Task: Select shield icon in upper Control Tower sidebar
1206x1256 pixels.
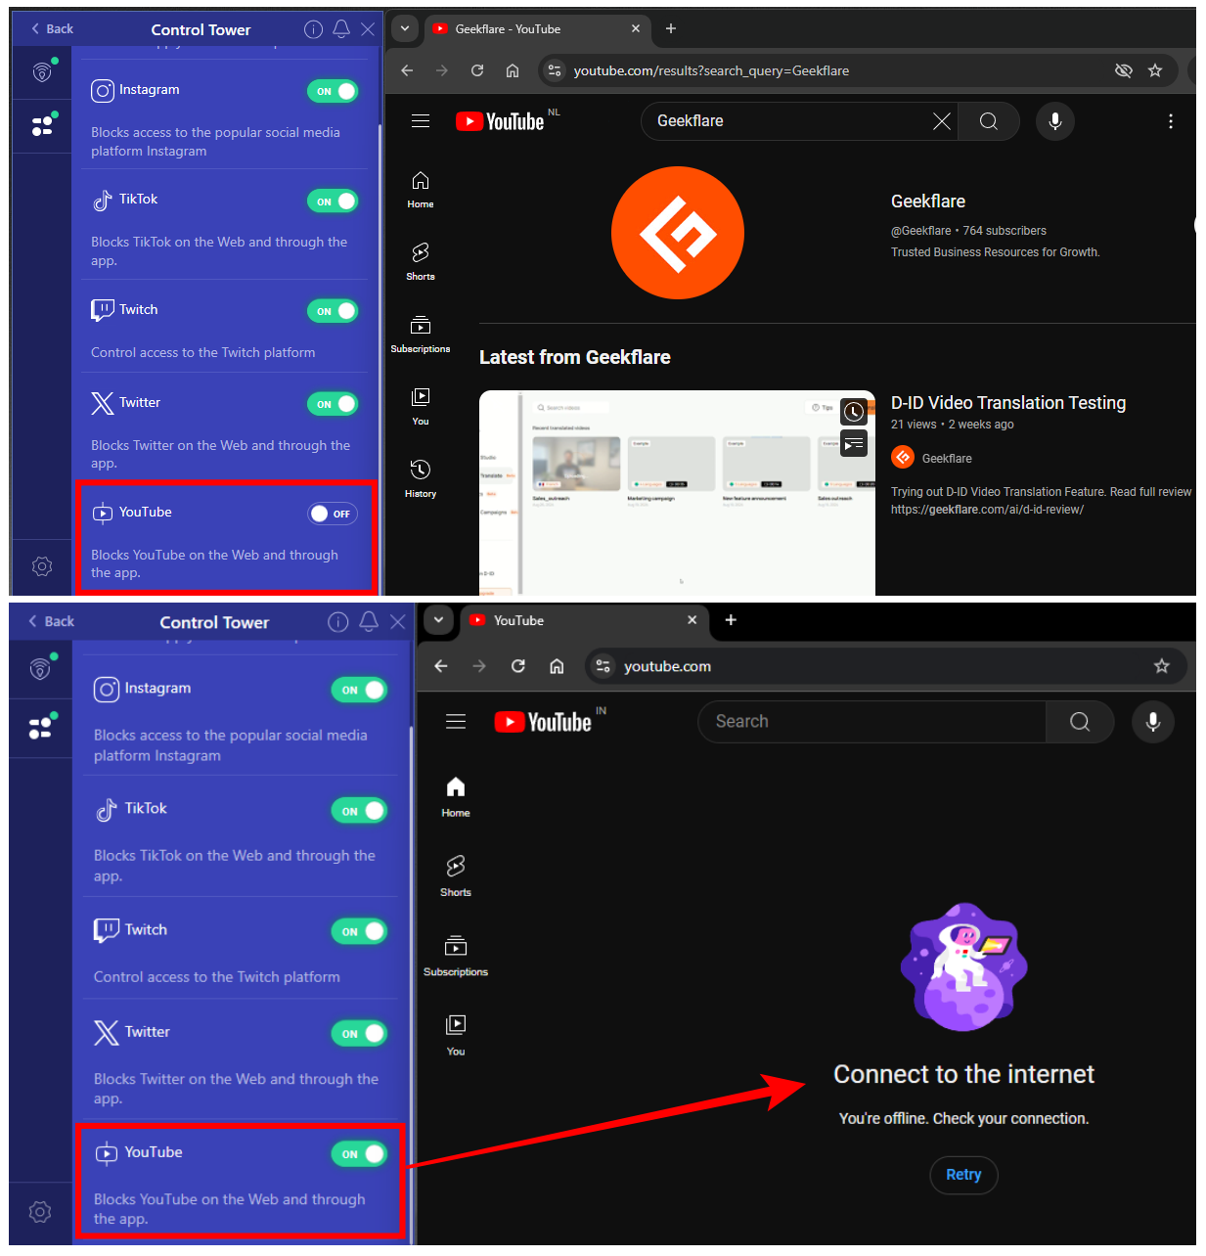Action: 42,71
